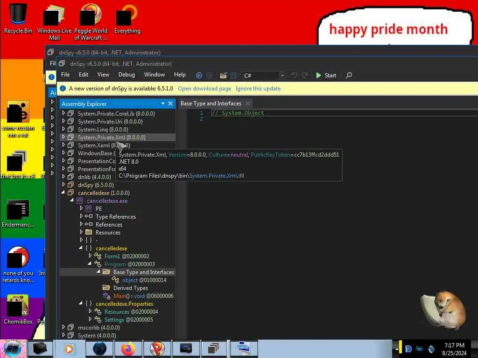This screenshot has width=478, height=358.
Task: Select Settings @02000005 class
Action: point(129,320)
